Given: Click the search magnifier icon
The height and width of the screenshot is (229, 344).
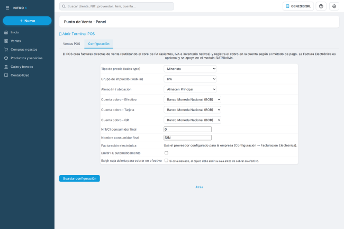Looking at the screenshot, I should (x=64, y=6).
